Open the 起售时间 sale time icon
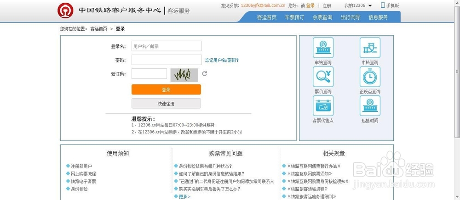 pos(370,106)
